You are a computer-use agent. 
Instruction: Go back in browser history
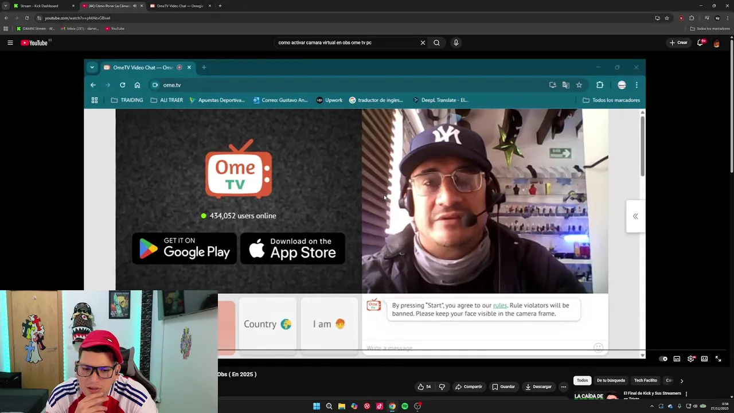[x=6, y=18]
